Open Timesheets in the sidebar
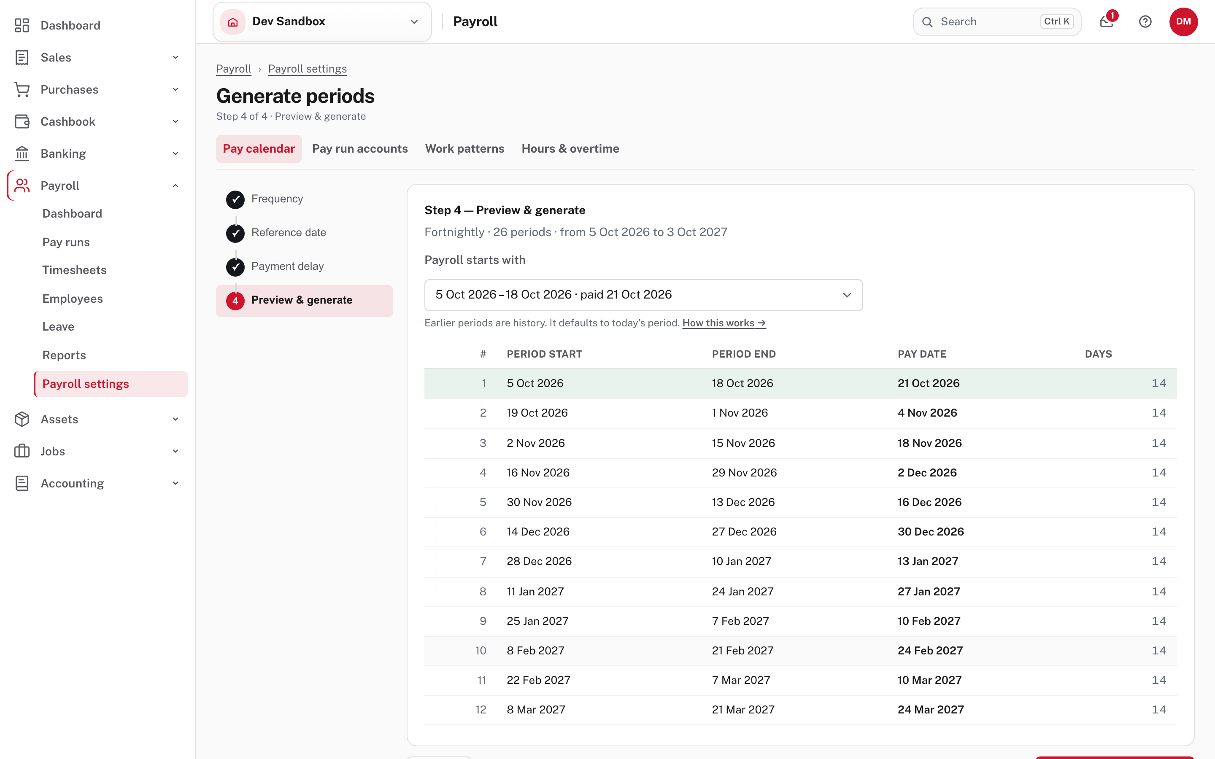Image resolution: width=1215 pixels, height=759 pixels. pos(74,270)
